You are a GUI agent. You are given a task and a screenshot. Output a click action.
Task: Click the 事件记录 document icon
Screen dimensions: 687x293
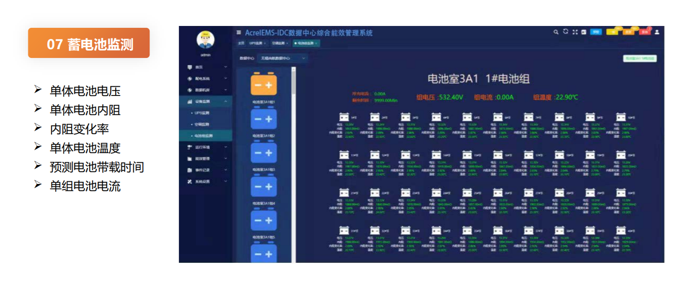[190, 170]
